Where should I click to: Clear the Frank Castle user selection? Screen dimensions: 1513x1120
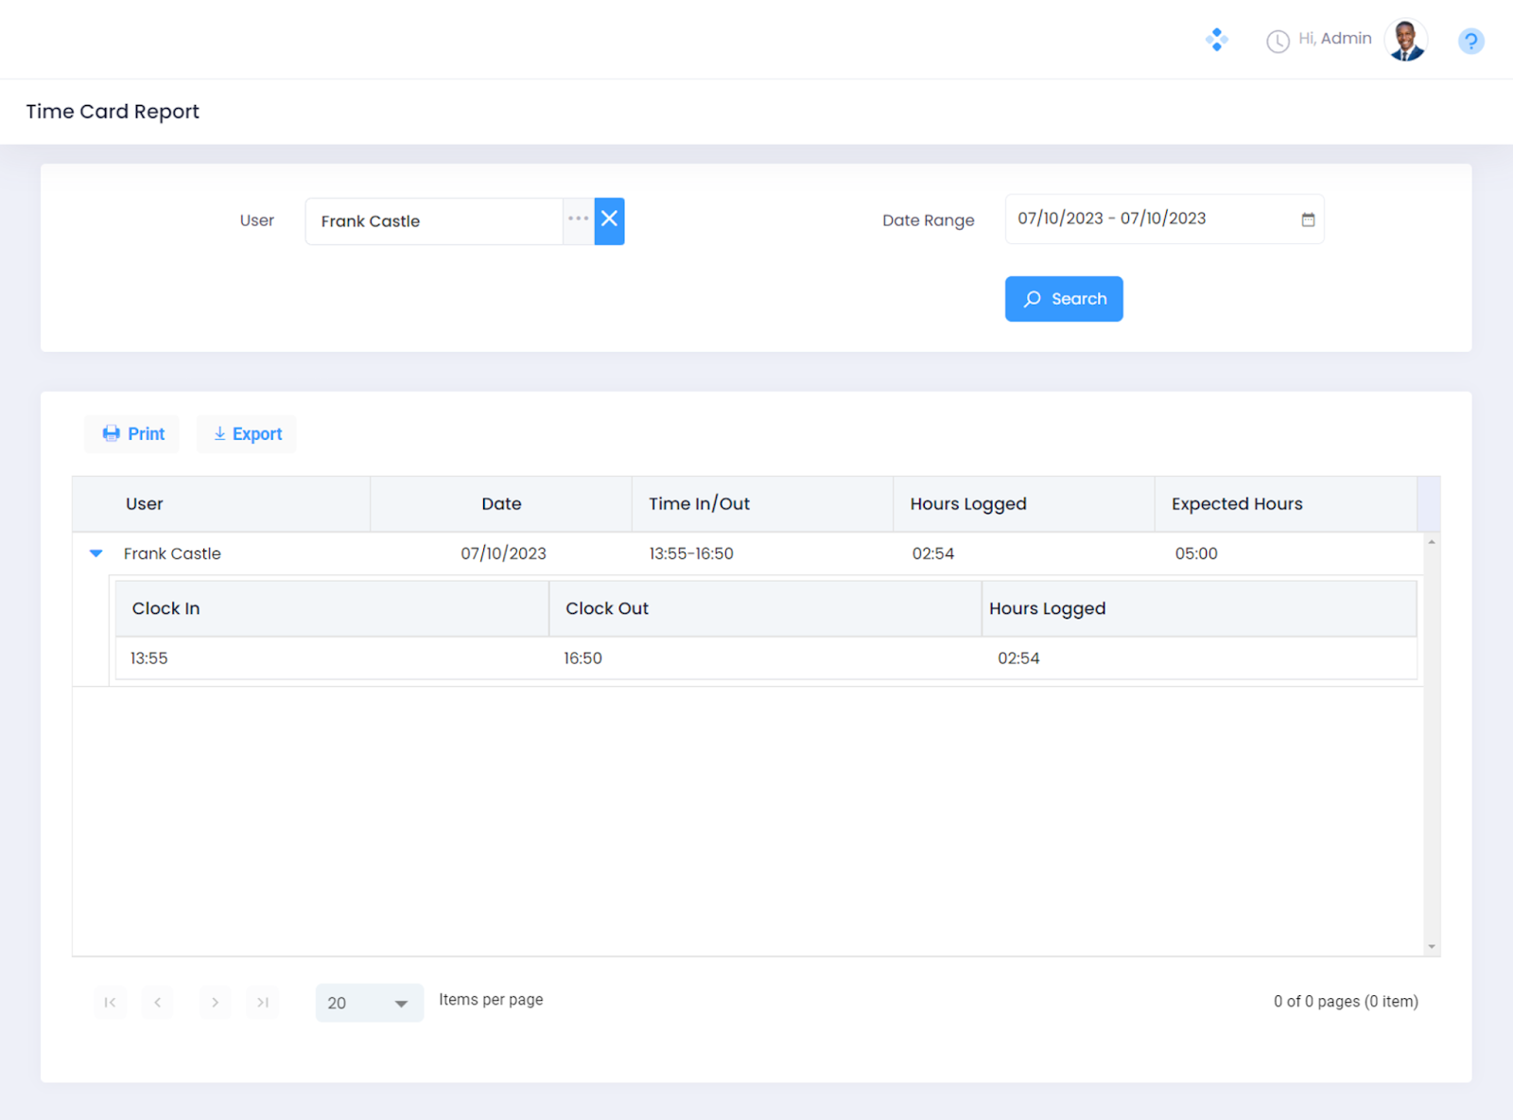click(x=609, y=220)
